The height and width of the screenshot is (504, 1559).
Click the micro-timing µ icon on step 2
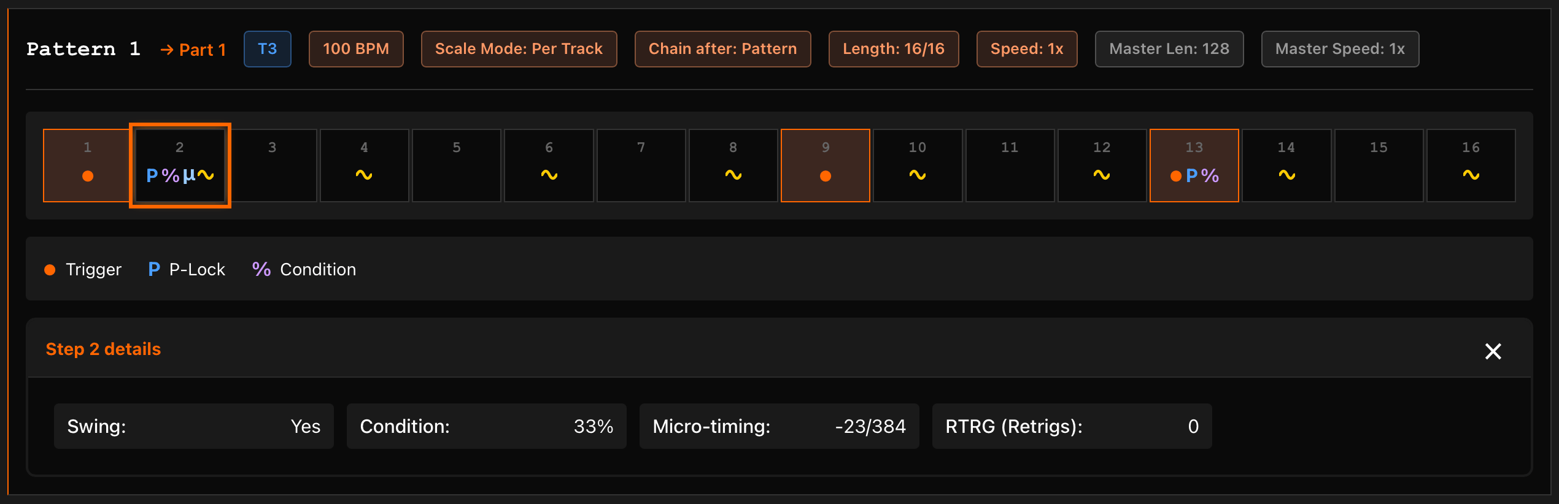click(x=189, y=175)
